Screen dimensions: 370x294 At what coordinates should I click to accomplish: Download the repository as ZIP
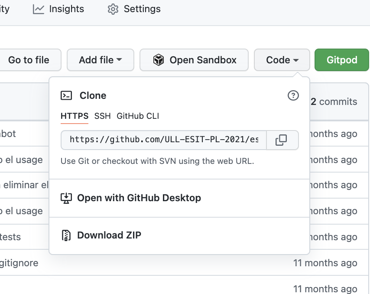coord(101,235)
